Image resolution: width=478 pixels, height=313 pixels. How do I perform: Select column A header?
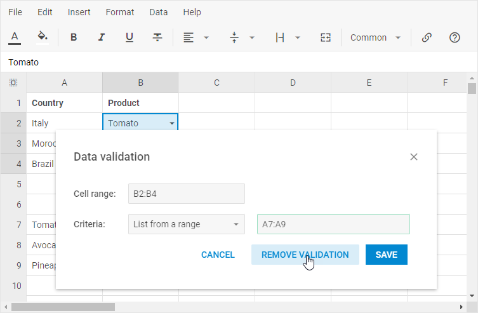point(64,83)
